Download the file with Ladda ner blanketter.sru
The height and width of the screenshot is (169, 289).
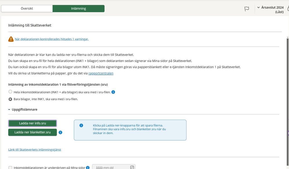point(32,132)
